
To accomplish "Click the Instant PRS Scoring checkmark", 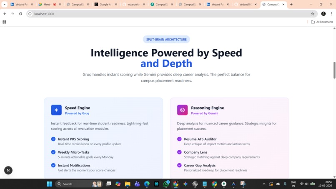I will tap(53, 139).
